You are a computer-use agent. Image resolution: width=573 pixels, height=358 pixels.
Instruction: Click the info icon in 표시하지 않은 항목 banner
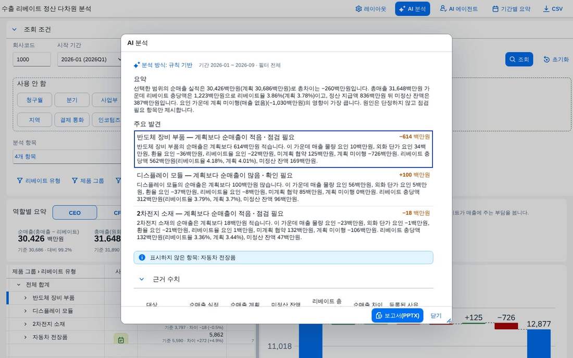(x=142, y=257)
